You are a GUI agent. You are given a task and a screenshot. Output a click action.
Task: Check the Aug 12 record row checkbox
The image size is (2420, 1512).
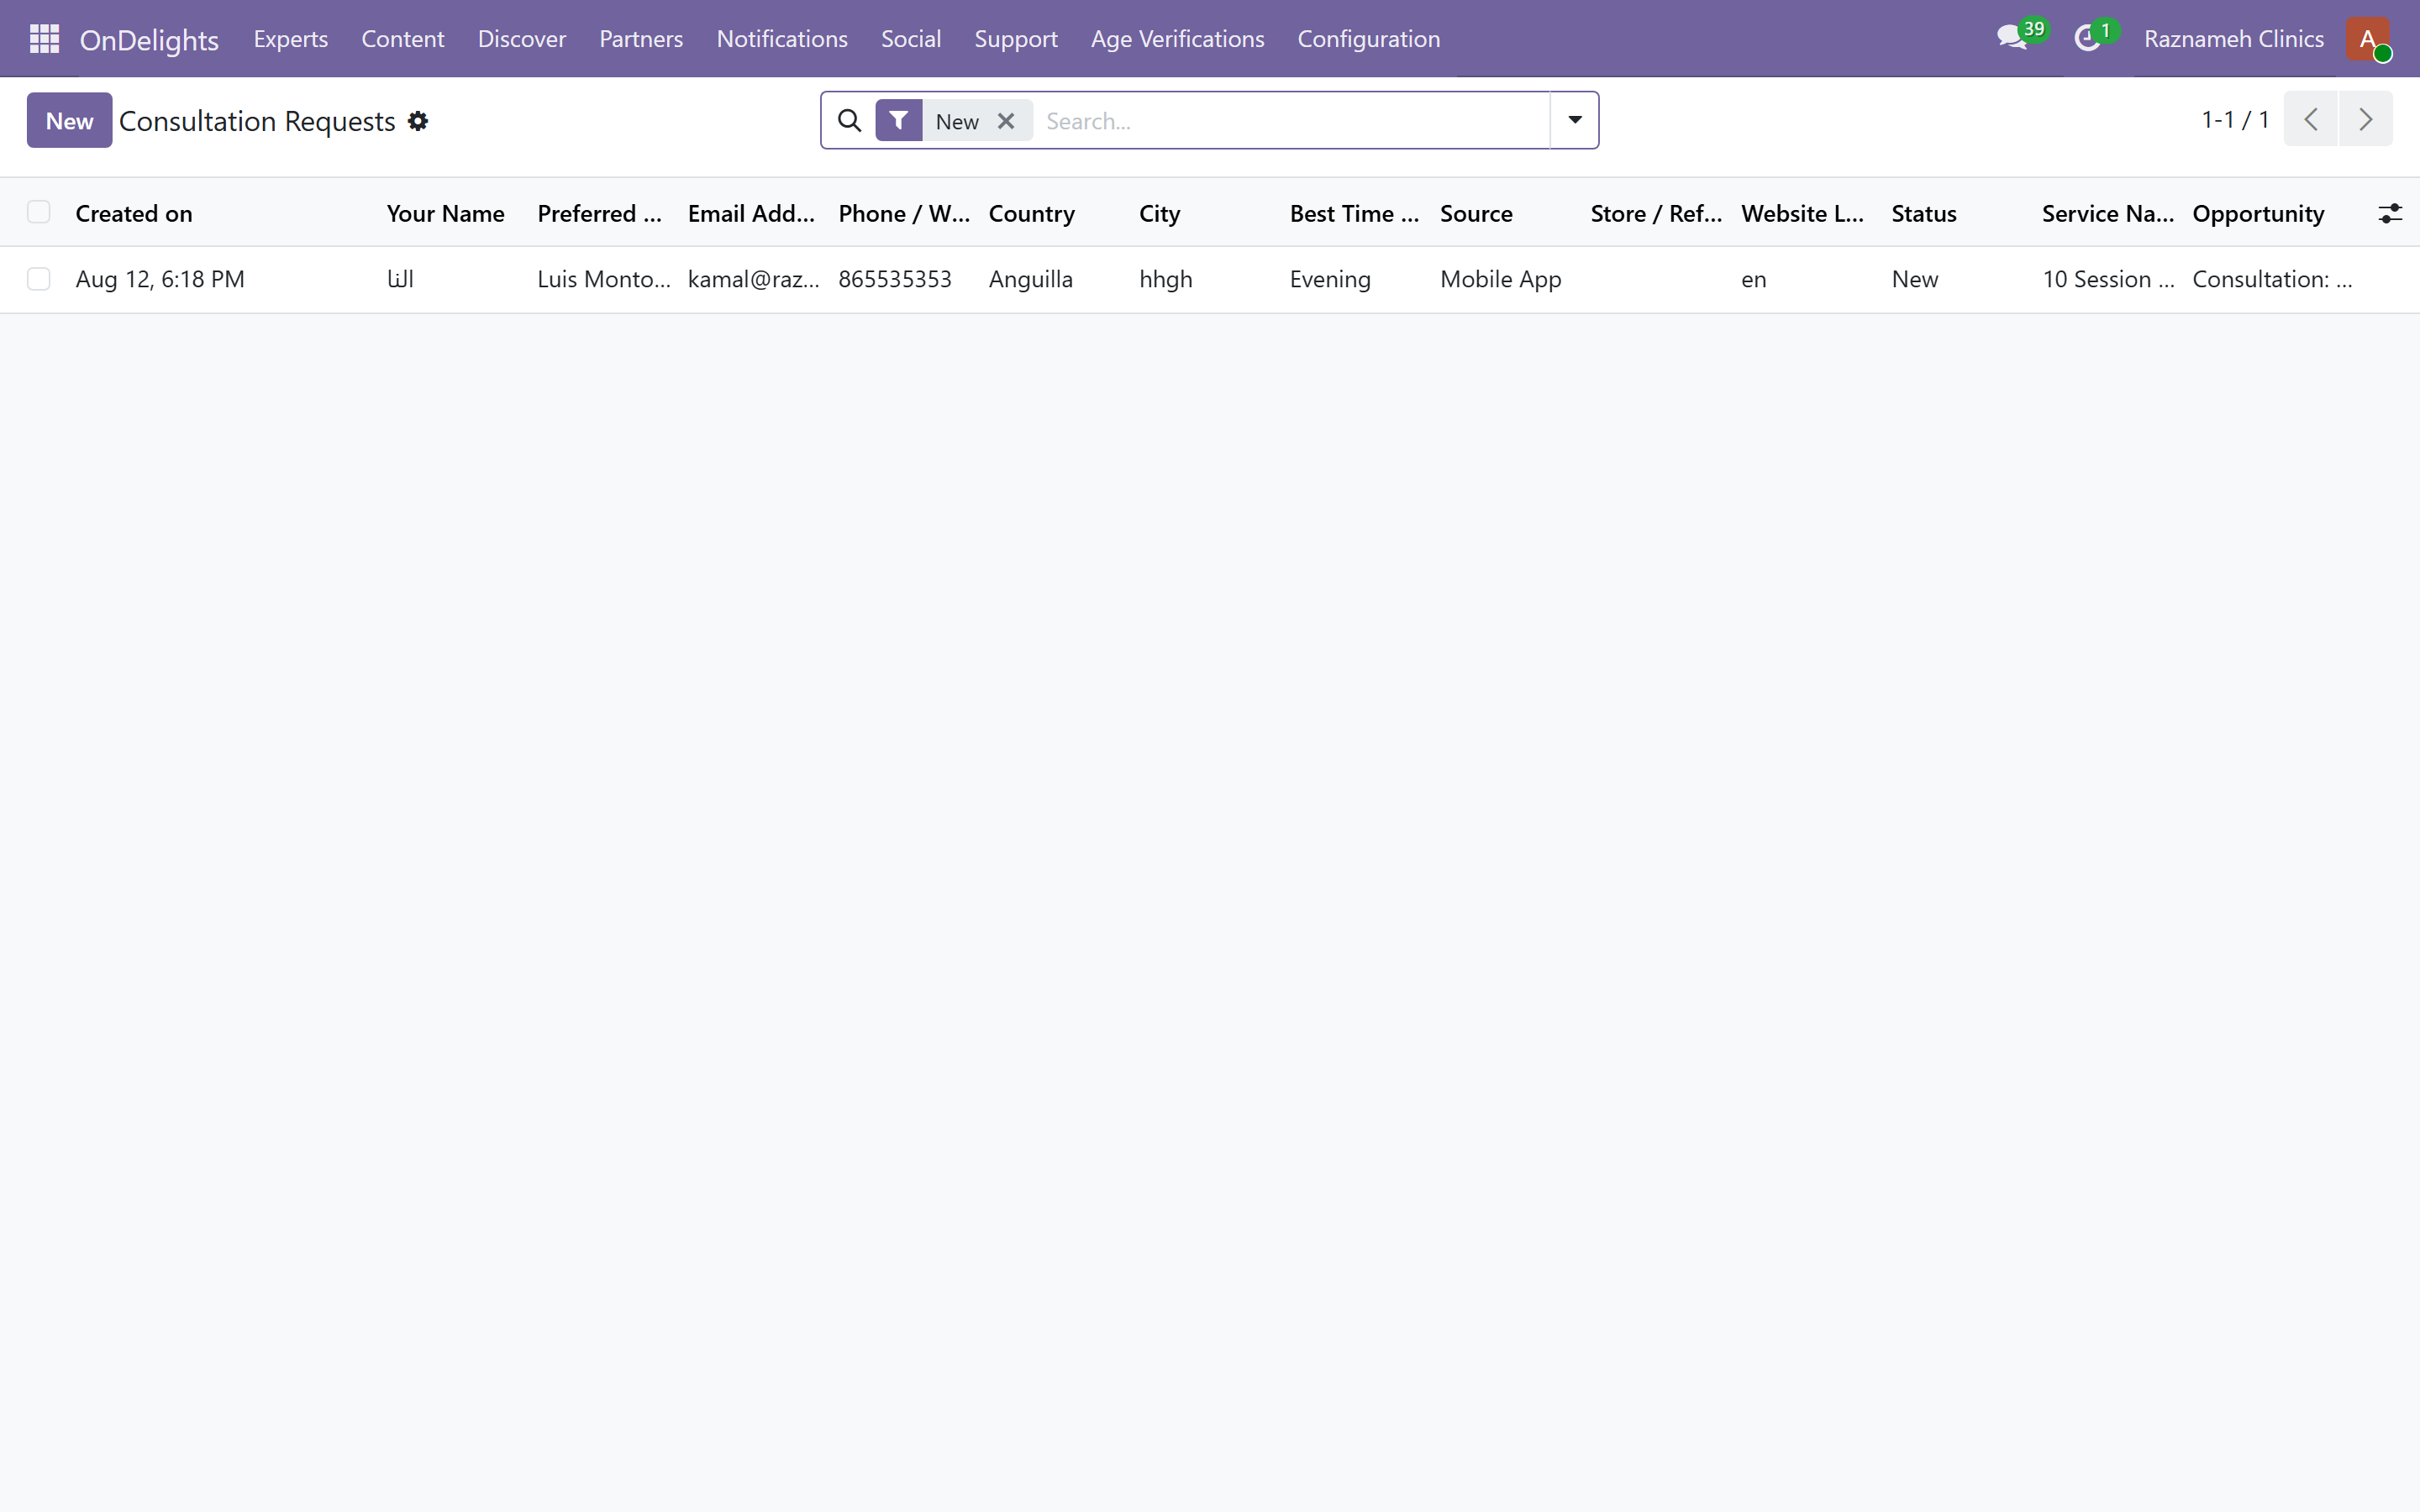click(x=39, y=279)
